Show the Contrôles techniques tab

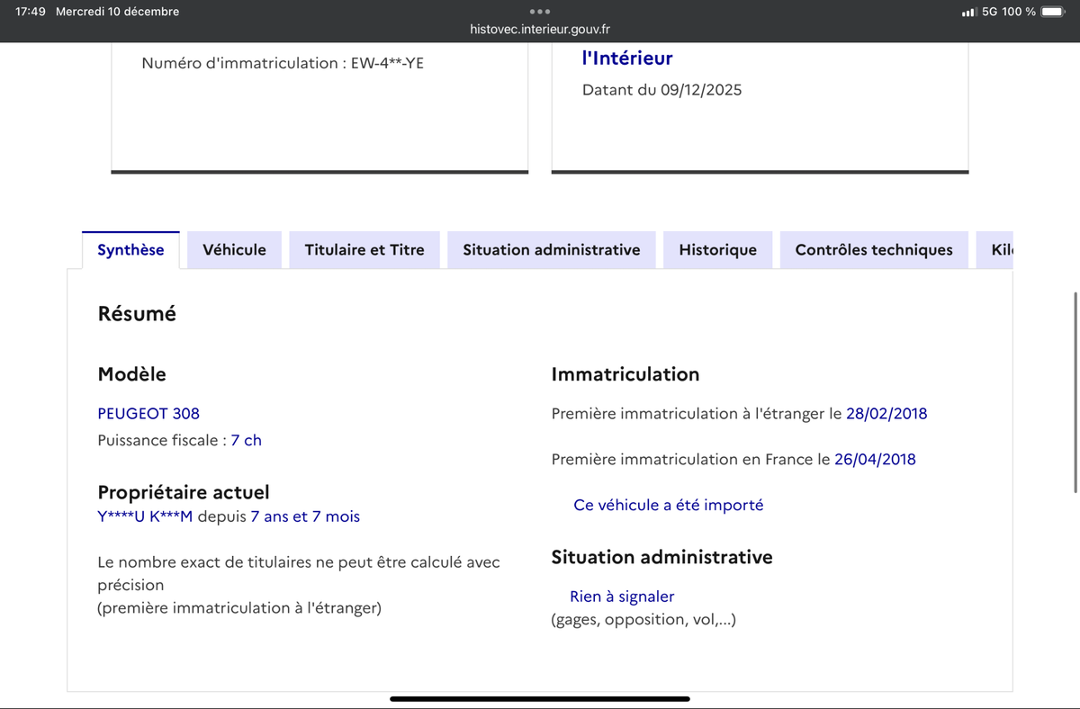coord(874,250)
